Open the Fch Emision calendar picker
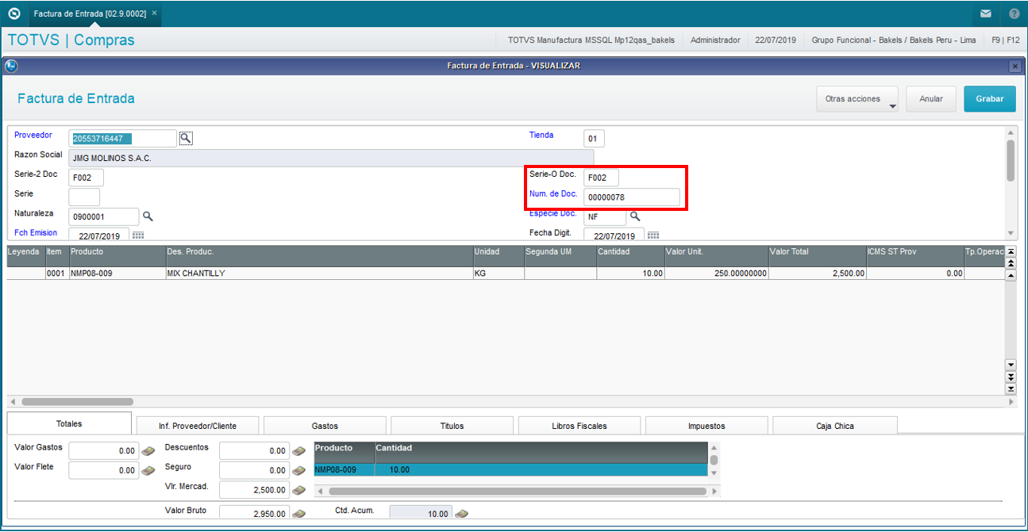The image size is (1028, 532). pyautogui.click(x=138, y=235)
